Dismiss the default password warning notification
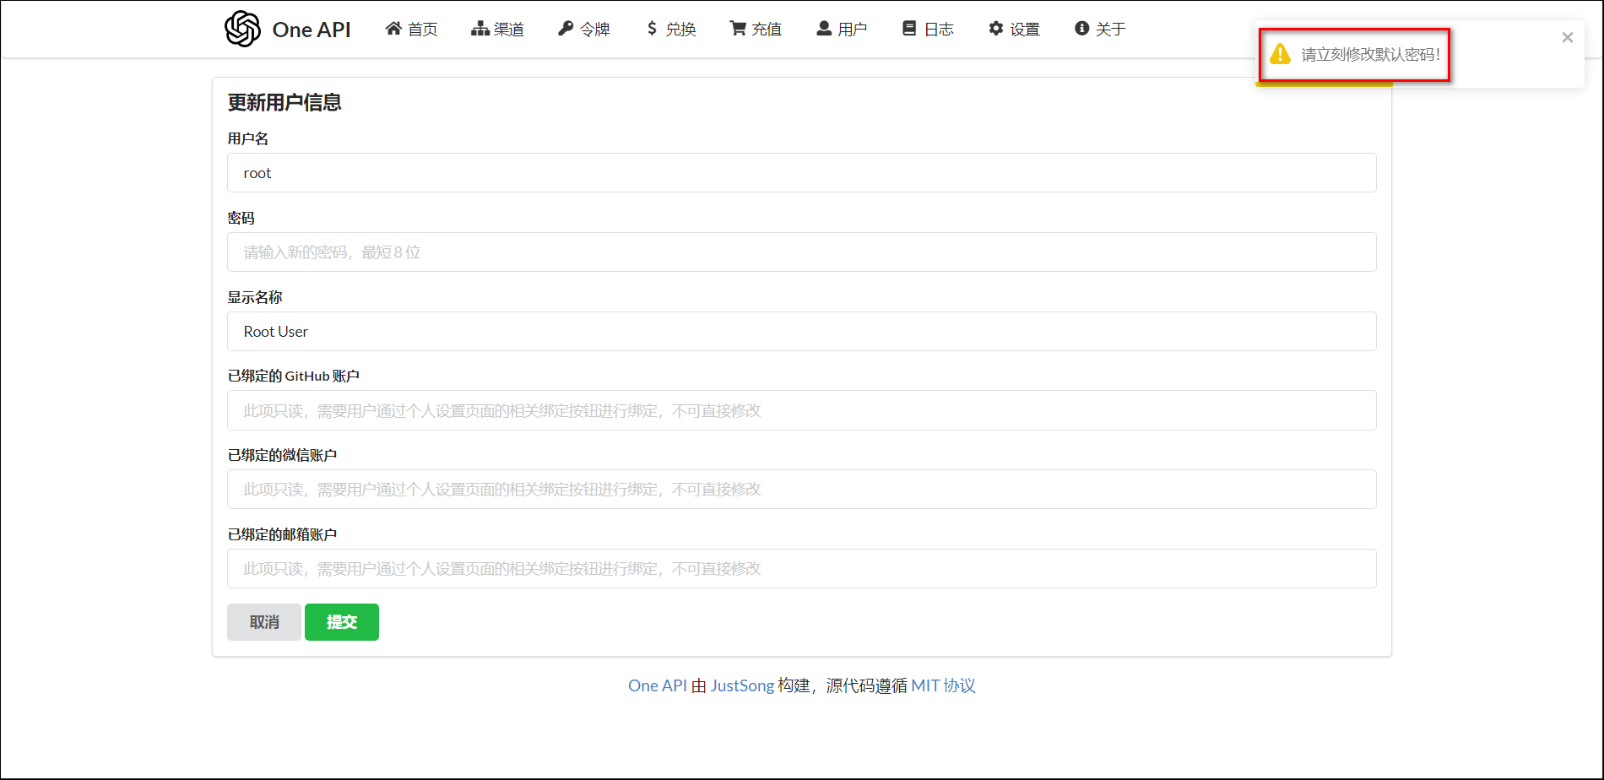 coord(1567,38)
